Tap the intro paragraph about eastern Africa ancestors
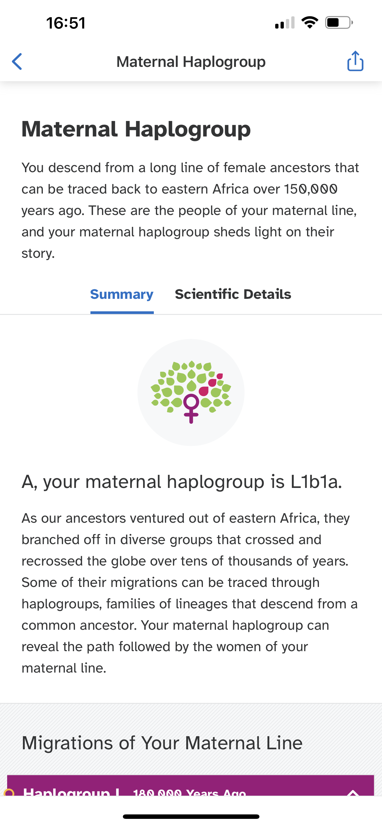The height and width of the screenshot is (826, 382). (191, 210)
